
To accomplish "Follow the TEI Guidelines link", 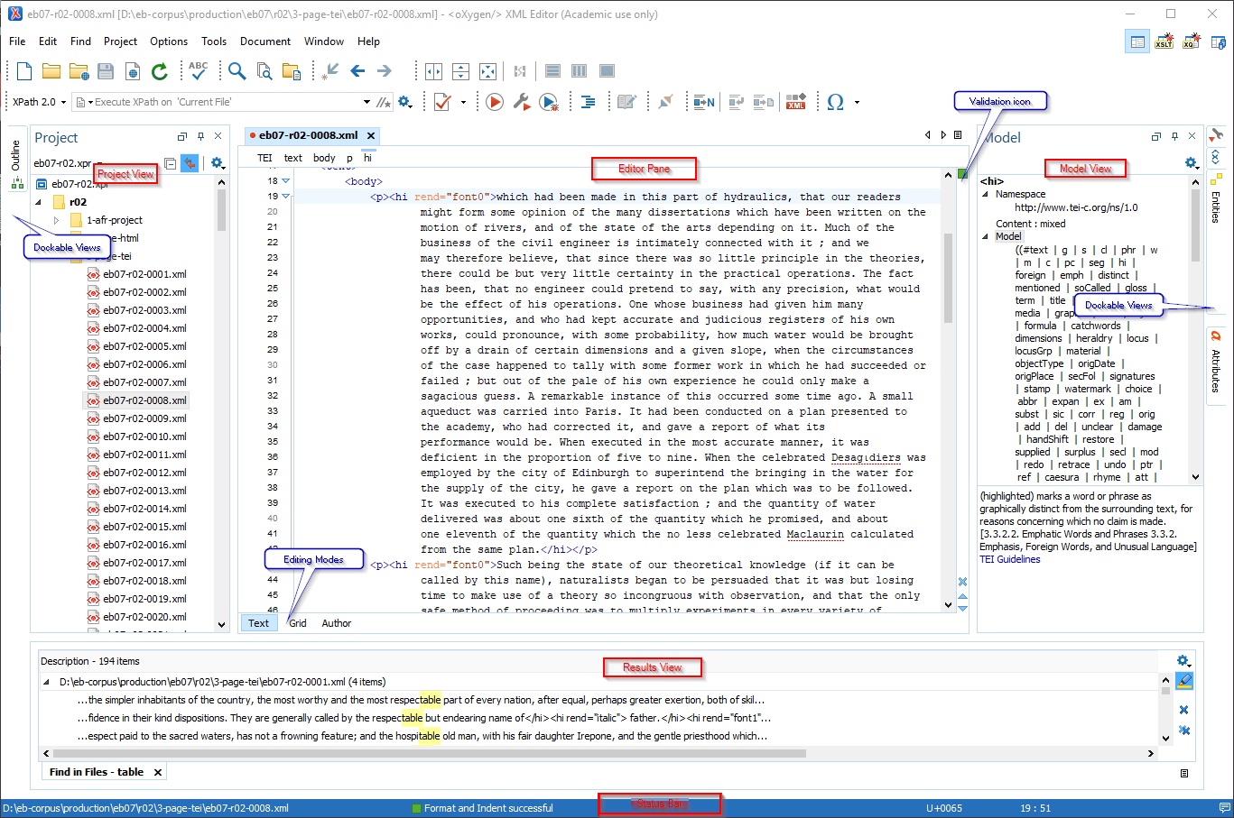I will 1010,559.
